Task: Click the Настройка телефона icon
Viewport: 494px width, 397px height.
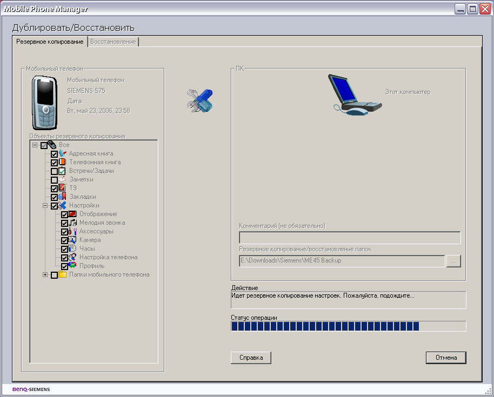Action: pos(73,257)
